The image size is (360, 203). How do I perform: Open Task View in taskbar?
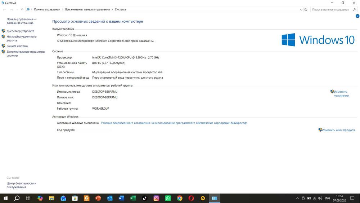tap(28, 198)
